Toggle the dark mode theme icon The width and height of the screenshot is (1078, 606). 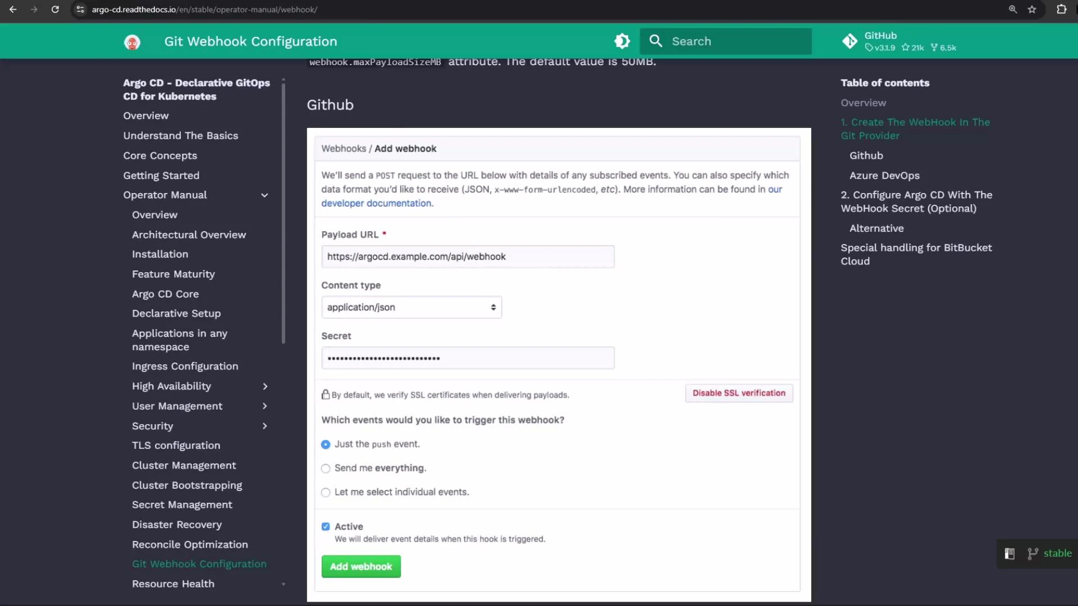point(622,41)
